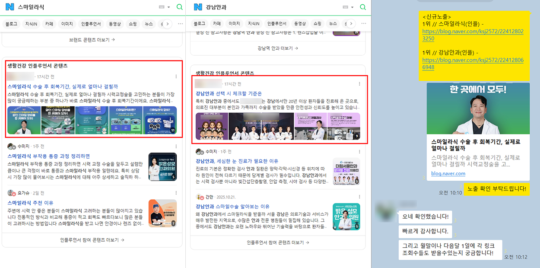
Task: Open chat blog link ending 224128023250
Action: coord(473,35)
